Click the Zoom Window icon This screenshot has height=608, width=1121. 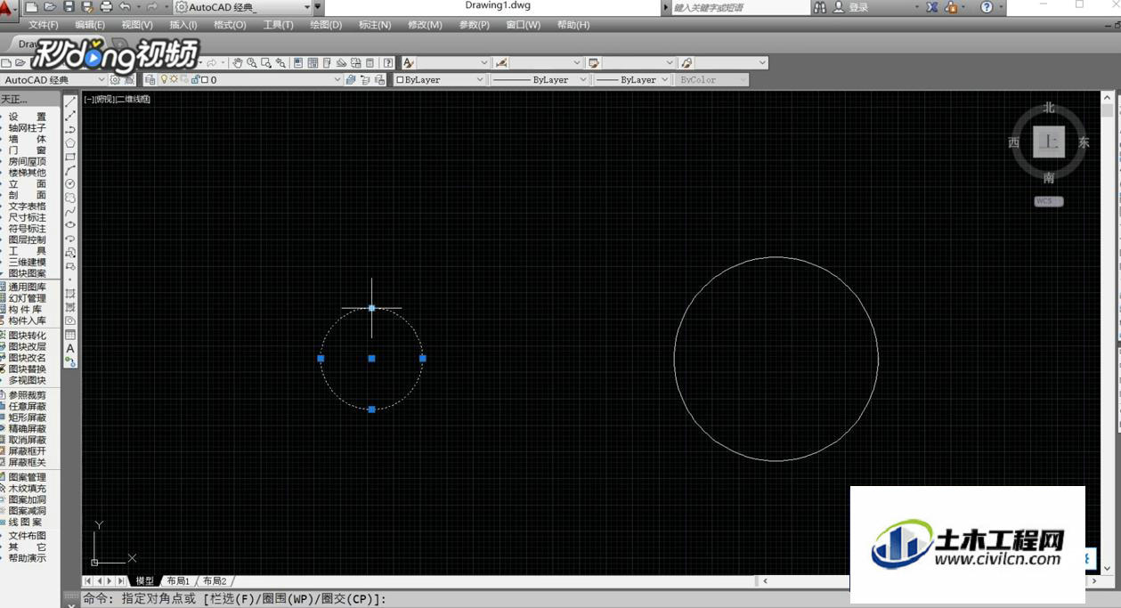coord(266,63)
